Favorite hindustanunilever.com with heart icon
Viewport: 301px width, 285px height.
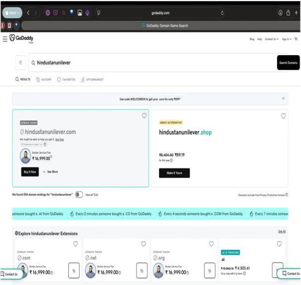(144, 116)
